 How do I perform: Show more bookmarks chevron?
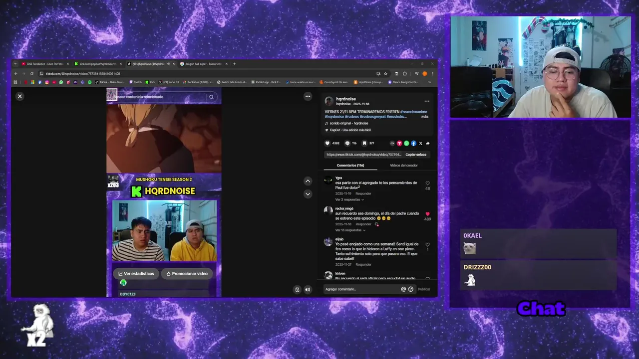[x=429, y=82]
